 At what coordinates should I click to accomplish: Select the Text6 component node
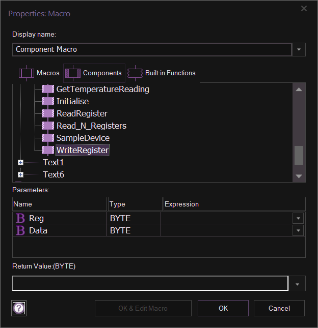54,174
